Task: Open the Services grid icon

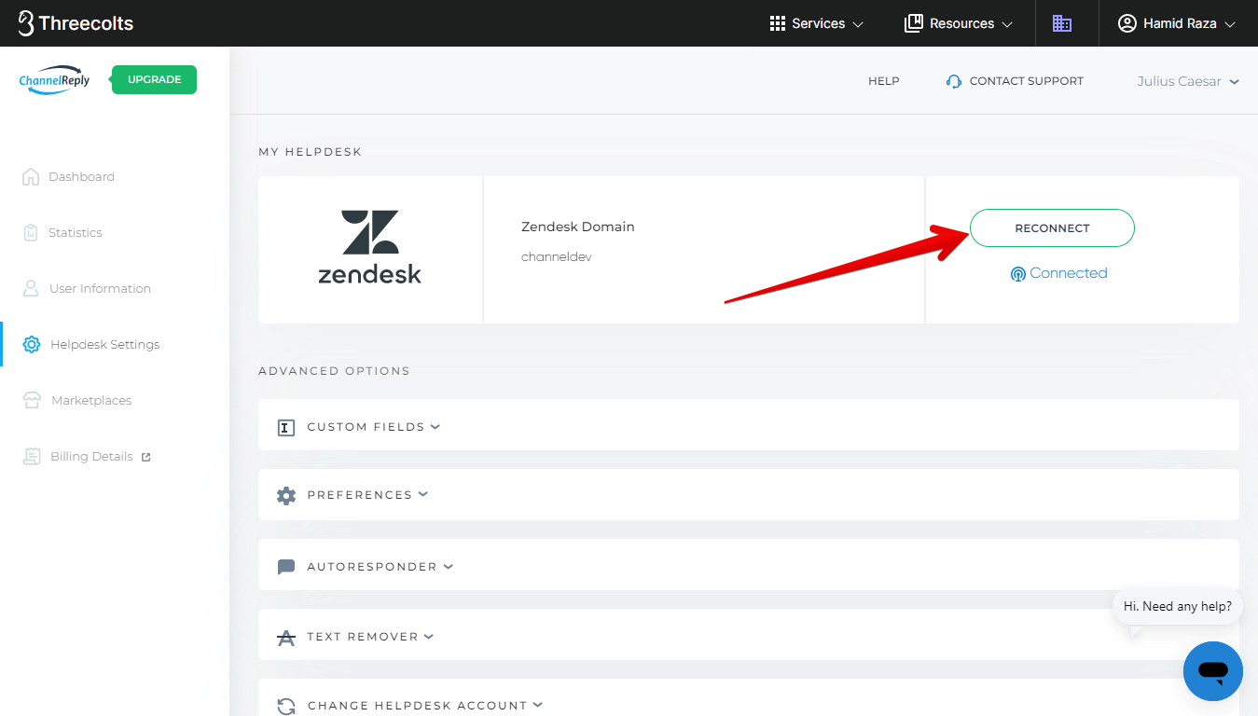Action: (778, 23)
